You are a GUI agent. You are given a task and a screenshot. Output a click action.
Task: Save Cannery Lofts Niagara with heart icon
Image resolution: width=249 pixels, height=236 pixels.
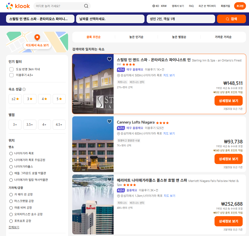(x=109, y=121)
